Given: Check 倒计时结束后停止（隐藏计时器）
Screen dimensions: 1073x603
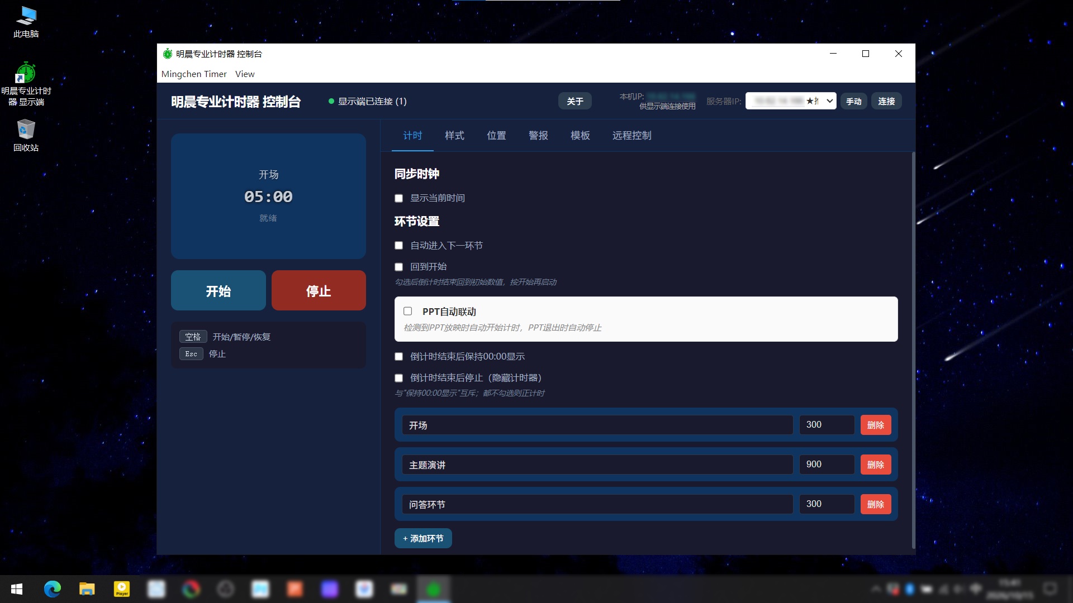Looking at the screenshot, I should [399, 378].
